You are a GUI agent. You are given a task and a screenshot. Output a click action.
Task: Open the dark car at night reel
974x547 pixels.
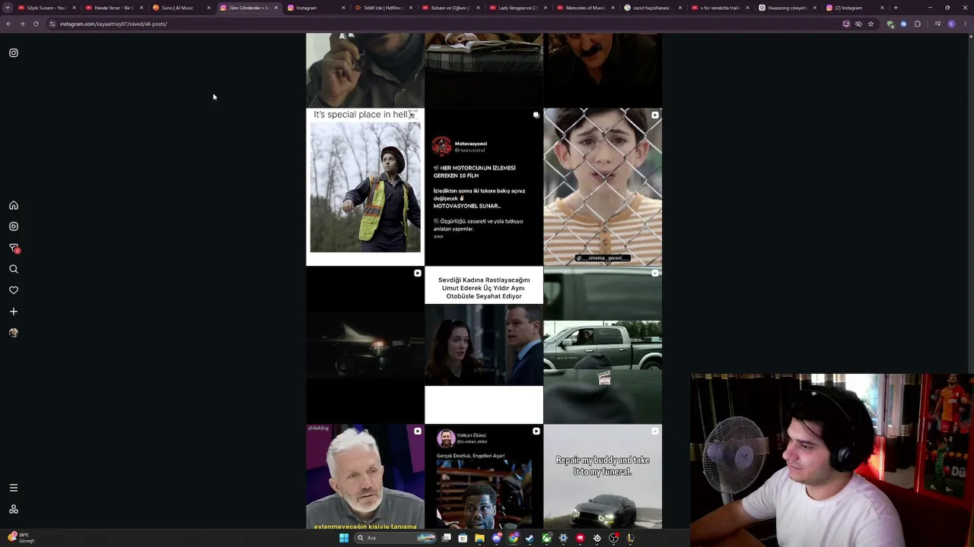pyautogui.click(x=365, y=345)
